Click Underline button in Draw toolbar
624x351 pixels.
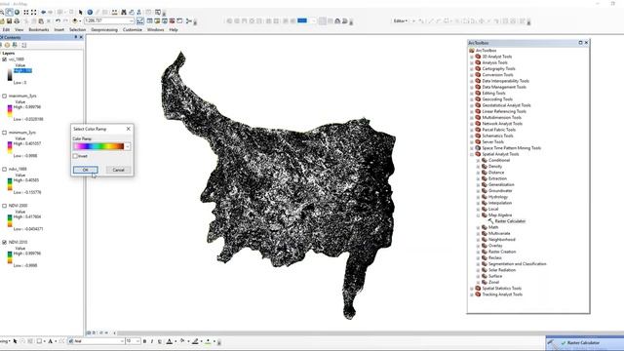[x=160, y=341]
